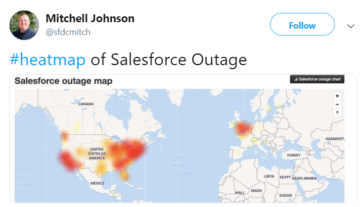
Task: Click the CANADA label on the map
Action: click(x=86, y=104)
